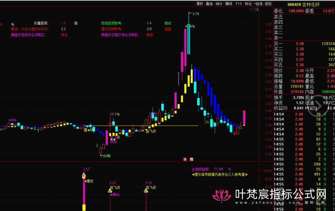This screenshot has height=211, width=335.
Task: Click the 转多 status value
Action: 150,35
